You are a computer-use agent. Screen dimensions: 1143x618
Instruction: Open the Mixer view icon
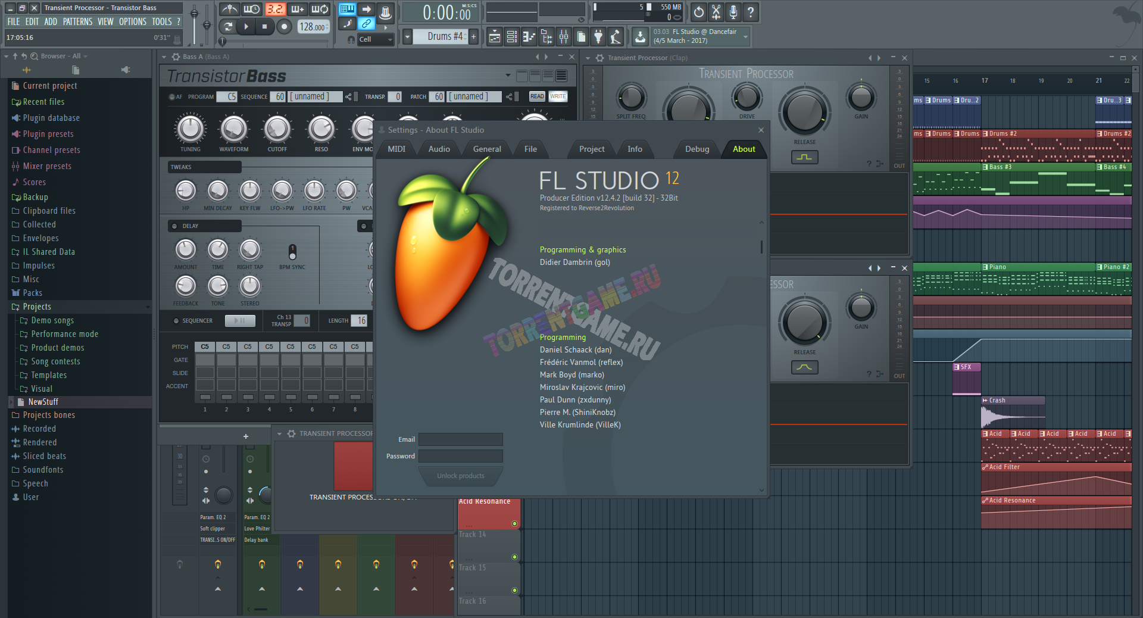tap(564, 38)
